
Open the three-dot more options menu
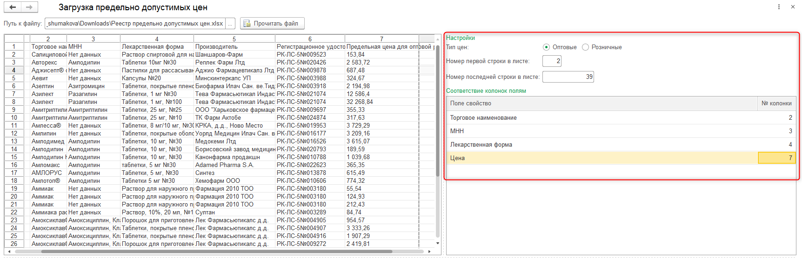779,7
